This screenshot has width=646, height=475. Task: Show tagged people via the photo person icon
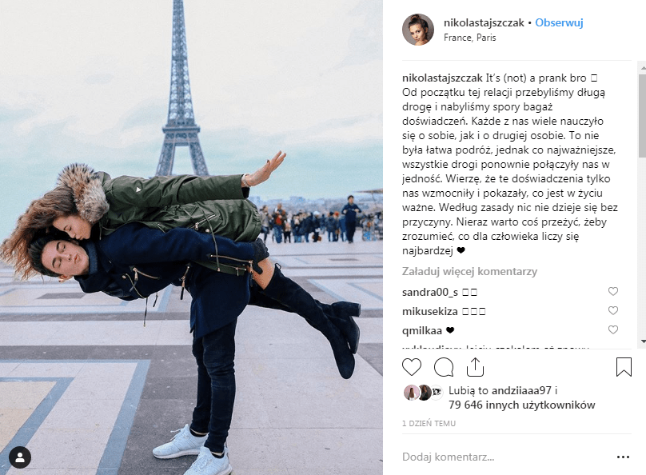[20, 457]
